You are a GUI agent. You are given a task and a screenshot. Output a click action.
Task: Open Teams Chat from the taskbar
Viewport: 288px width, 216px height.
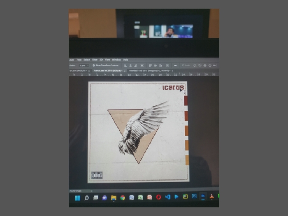coord(105,198)
